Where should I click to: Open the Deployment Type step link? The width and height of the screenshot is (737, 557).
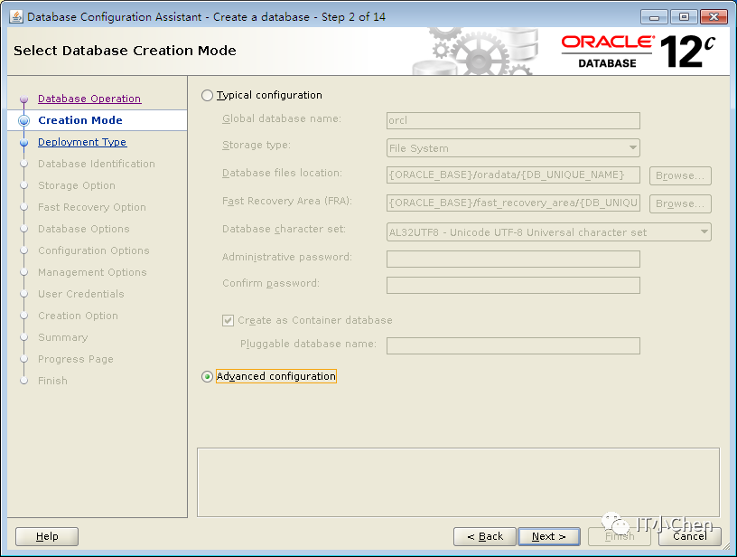tap(82, 142)
